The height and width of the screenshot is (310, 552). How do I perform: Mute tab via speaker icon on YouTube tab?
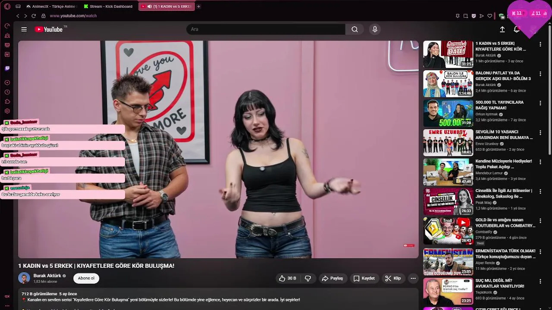coord(149,6)
